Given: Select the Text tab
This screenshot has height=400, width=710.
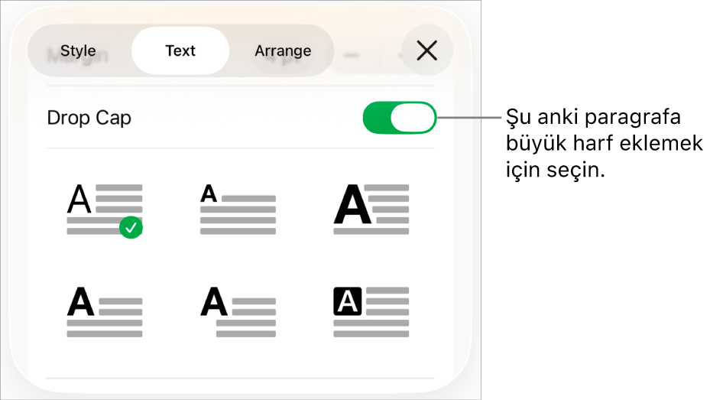Looking at the screenshot, I should coord(180,51).
